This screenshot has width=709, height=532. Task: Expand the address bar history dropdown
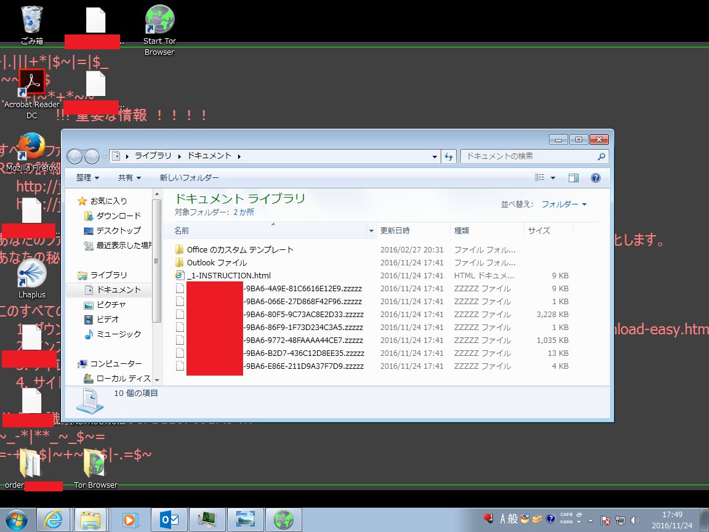[435, 156]
